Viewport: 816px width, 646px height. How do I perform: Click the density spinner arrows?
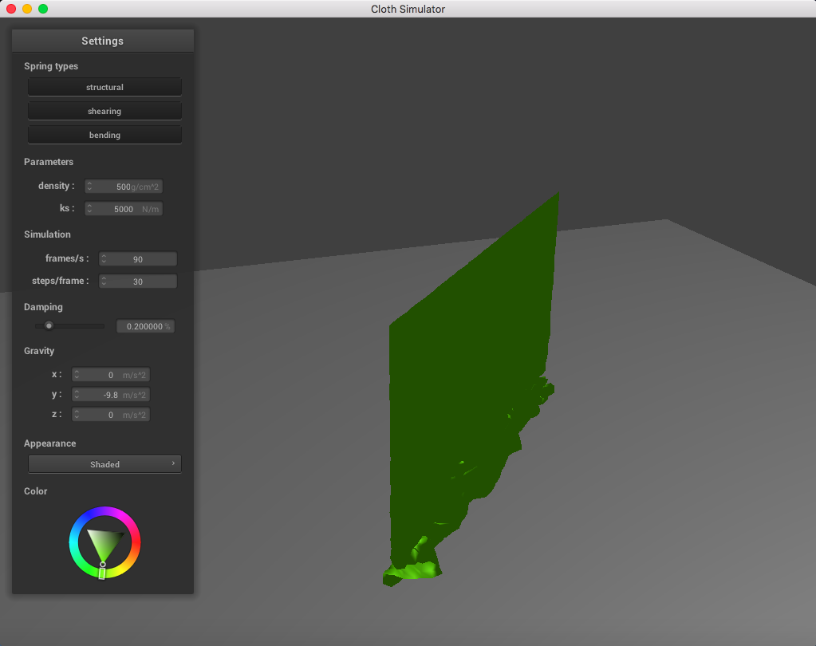89,186
